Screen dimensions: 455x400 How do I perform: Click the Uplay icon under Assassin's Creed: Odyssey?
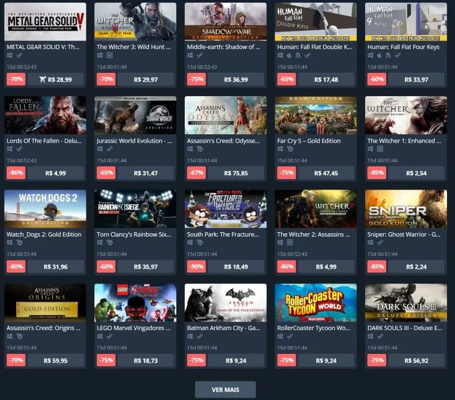click(x=200, y=149)
